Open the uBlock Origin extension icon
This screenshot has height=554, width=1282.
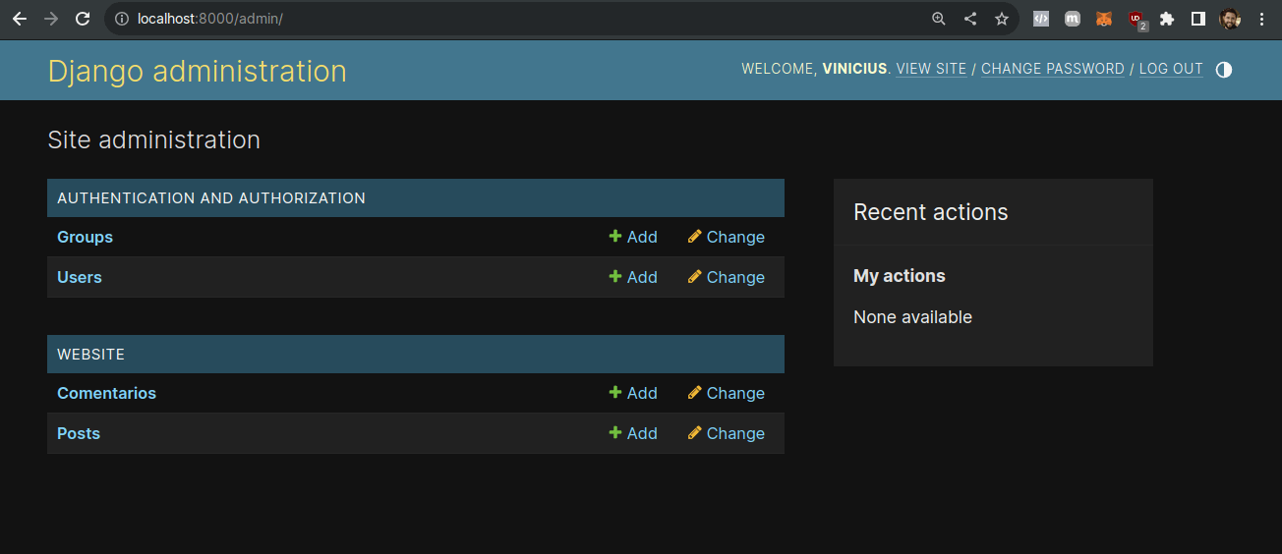tap(1136, 19)
